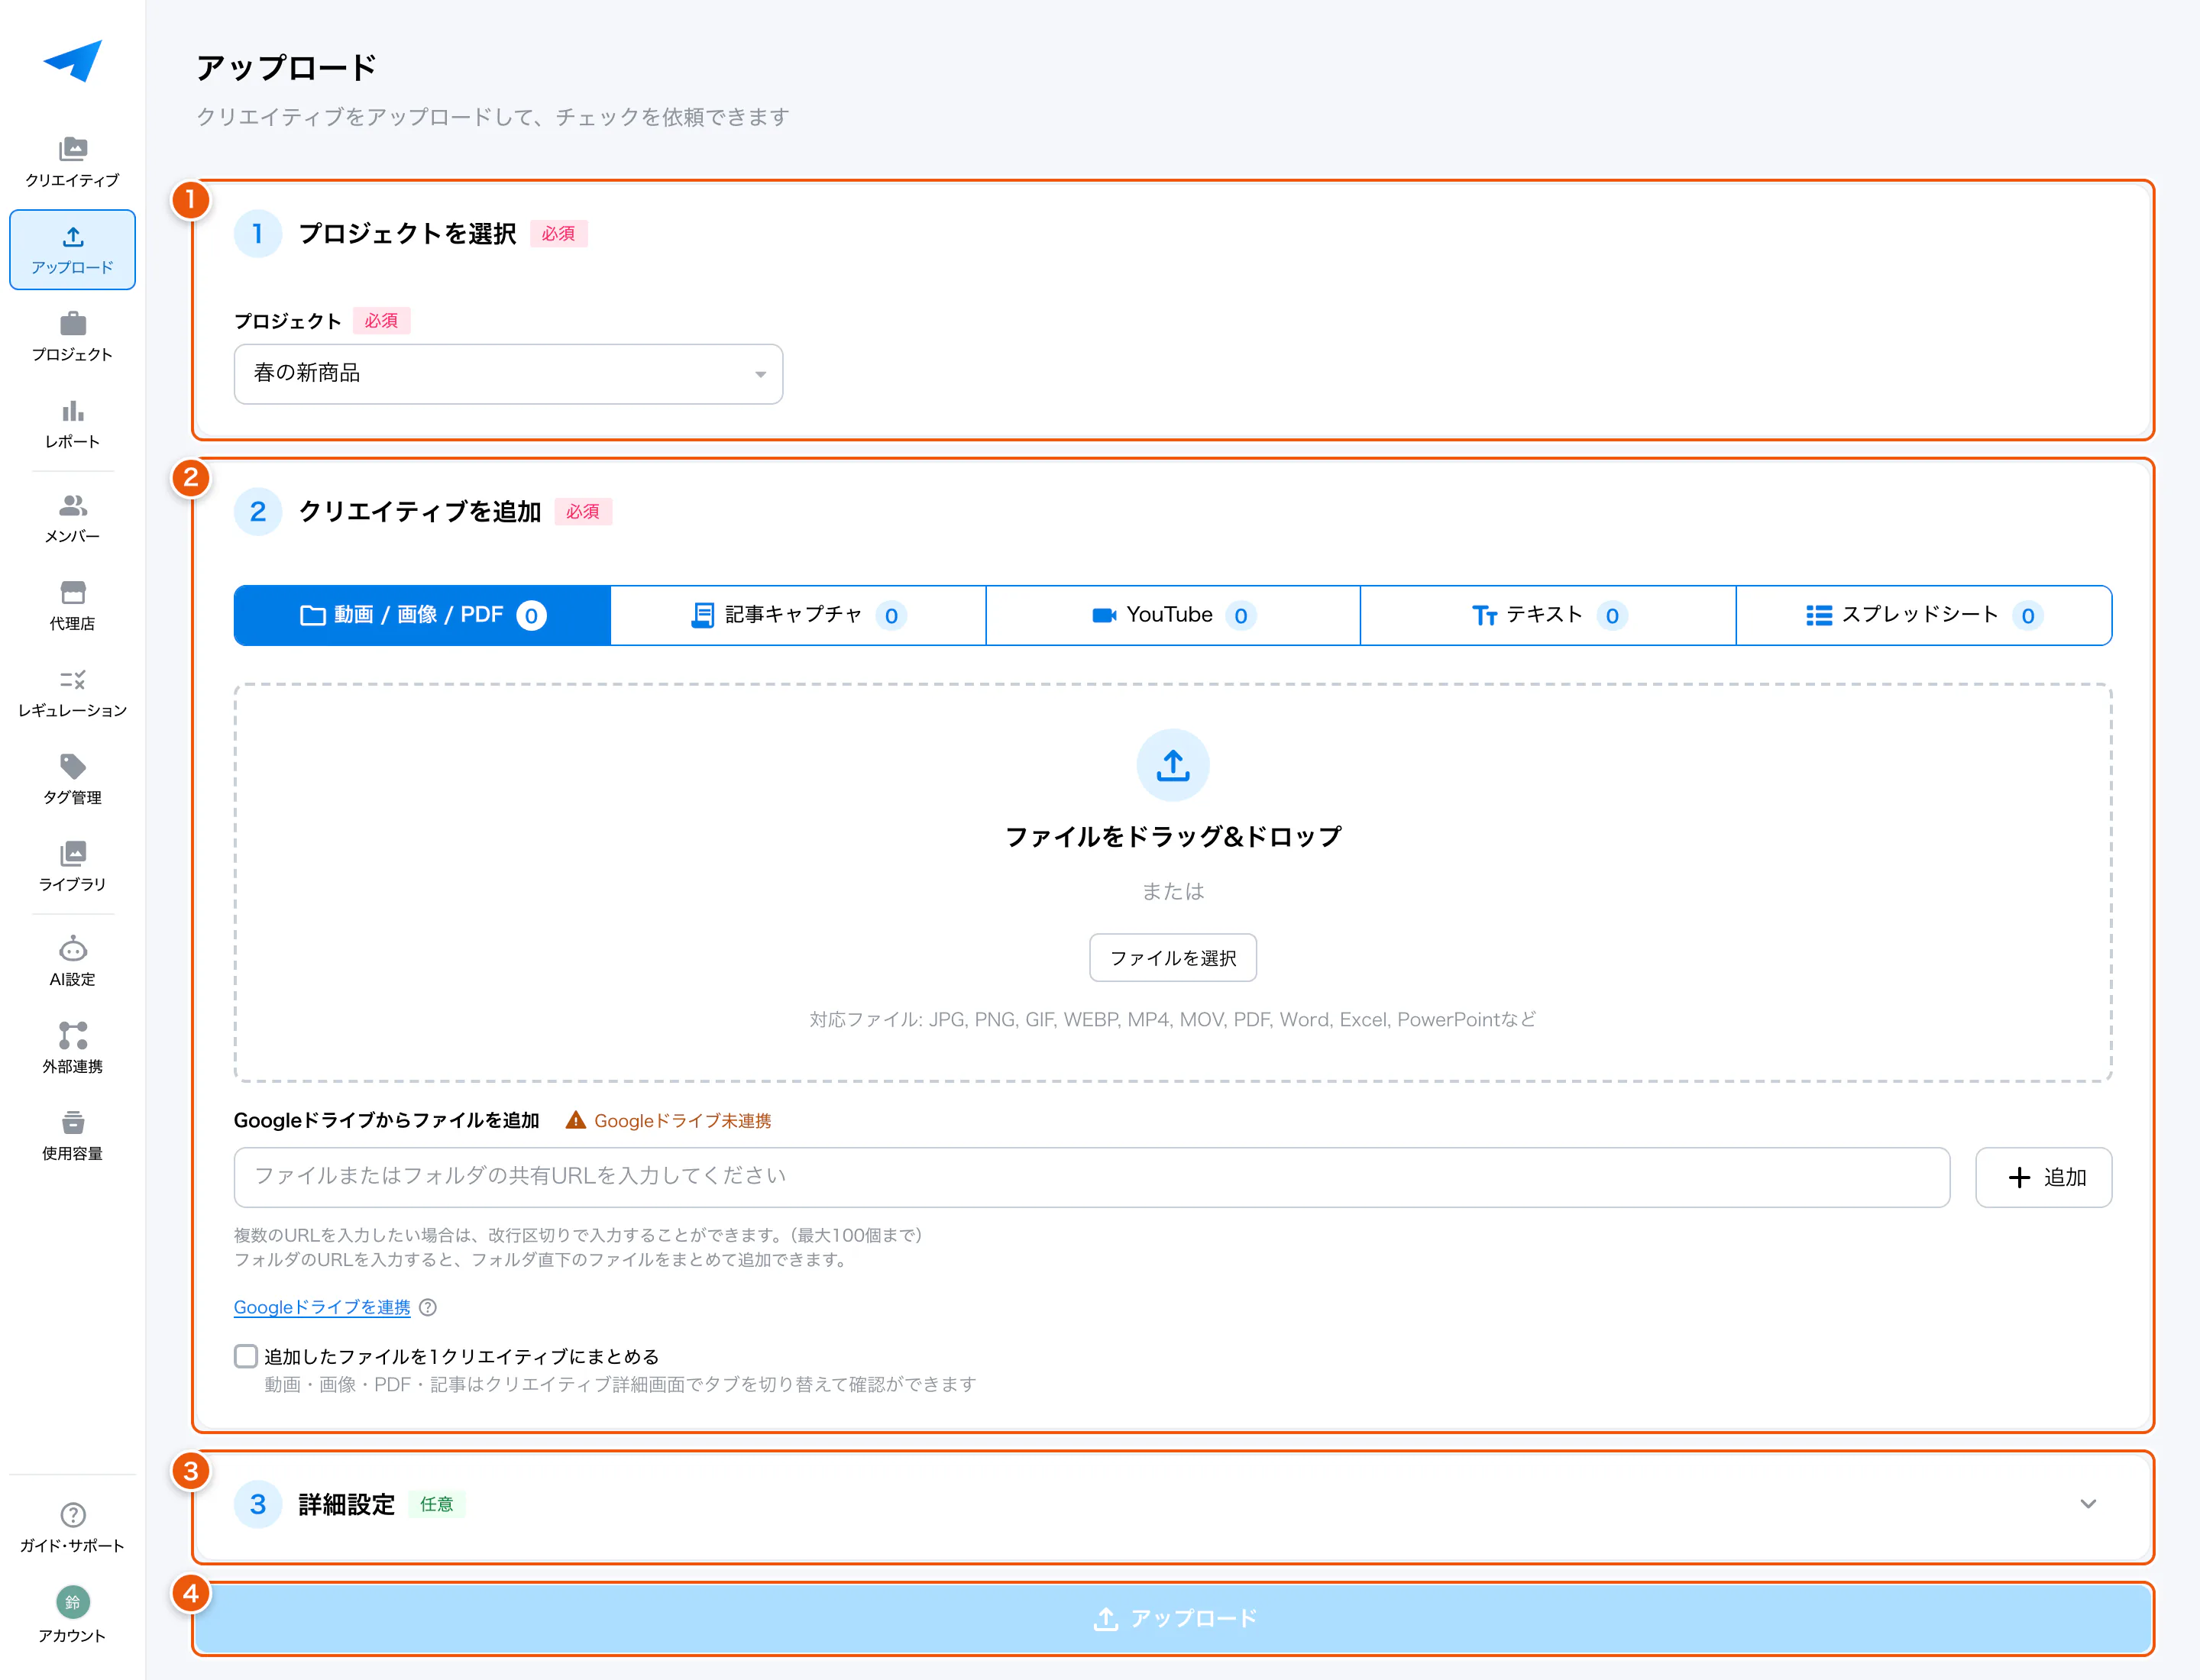
Task: Click the paper plane app logo
Action: pos(72,61)
